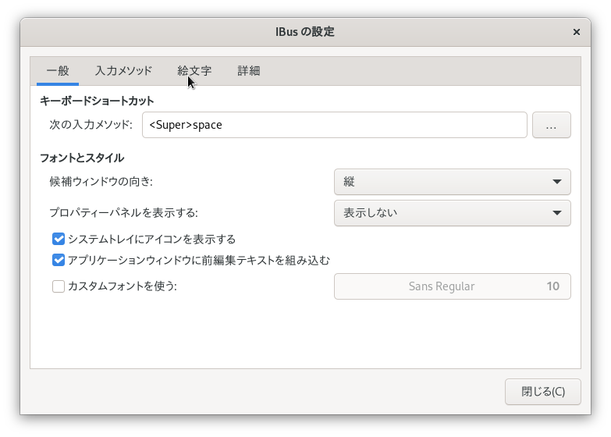This screenshot has height=437, width=611.
Task: Switch to the 詳細 tab
Action: 249,71
